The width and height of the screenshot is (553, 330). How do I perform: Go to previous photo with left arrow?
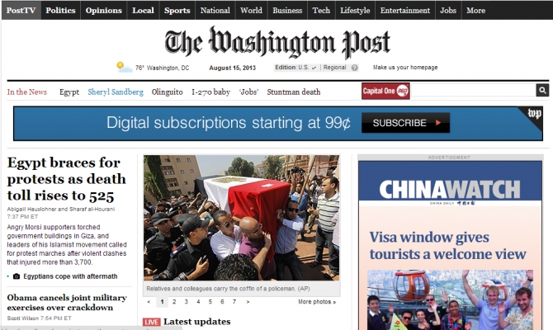click(x=149, y=302)
